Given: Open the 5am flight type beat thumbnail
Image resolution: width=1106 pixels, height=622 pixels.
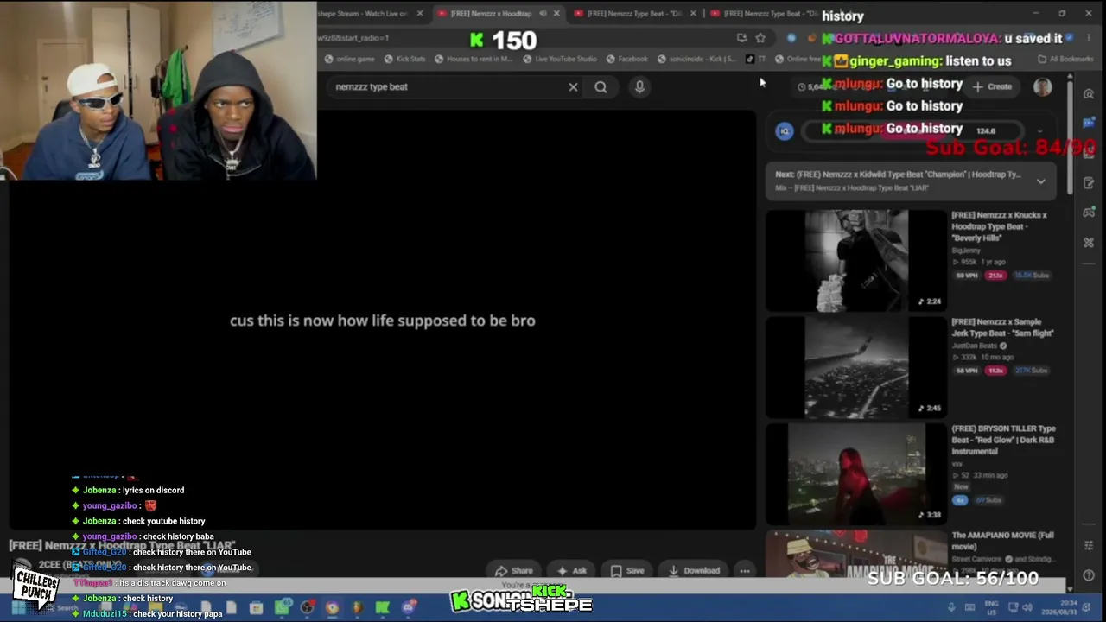Looking at the screenshot, I should tap(856, 367).
